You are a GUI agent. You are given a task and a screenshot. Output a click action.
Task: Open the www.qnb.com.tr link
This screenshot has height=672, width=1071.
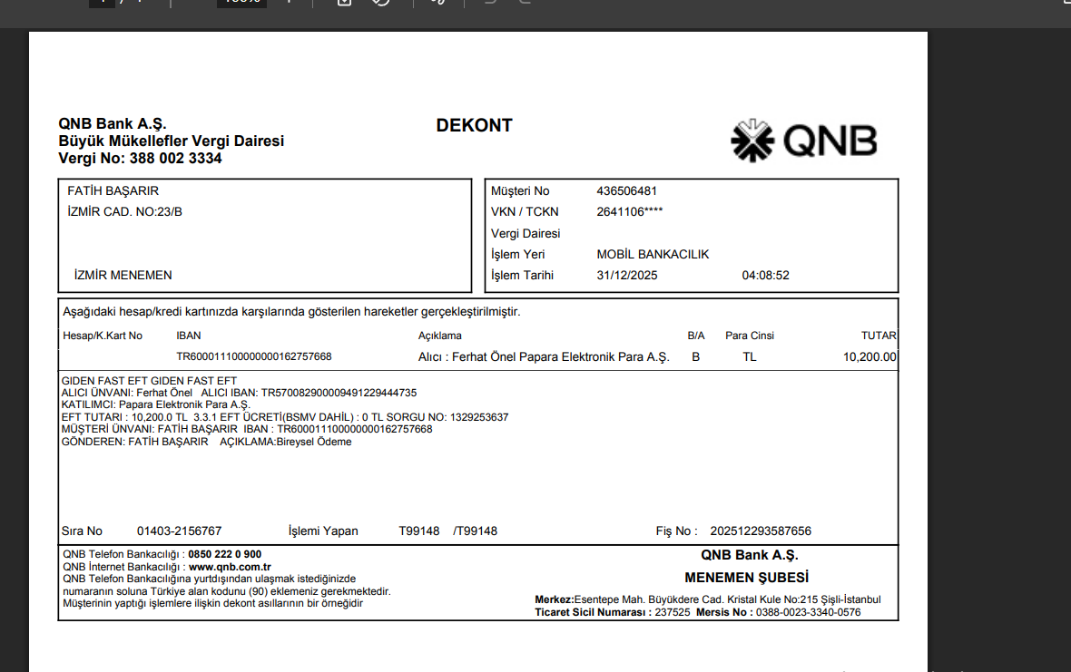(230, 567)
